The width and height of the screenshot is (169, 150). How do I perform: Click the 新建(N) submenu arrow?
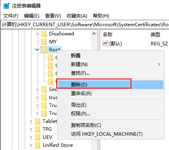(x=159, y=64)
